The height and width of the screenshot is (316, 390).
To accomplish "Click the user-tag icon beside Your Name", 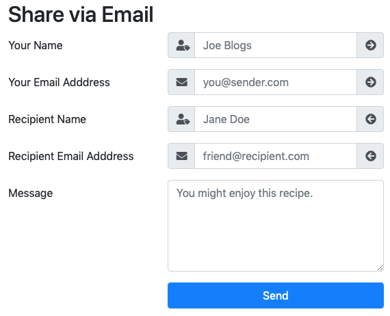I will 183,46.
